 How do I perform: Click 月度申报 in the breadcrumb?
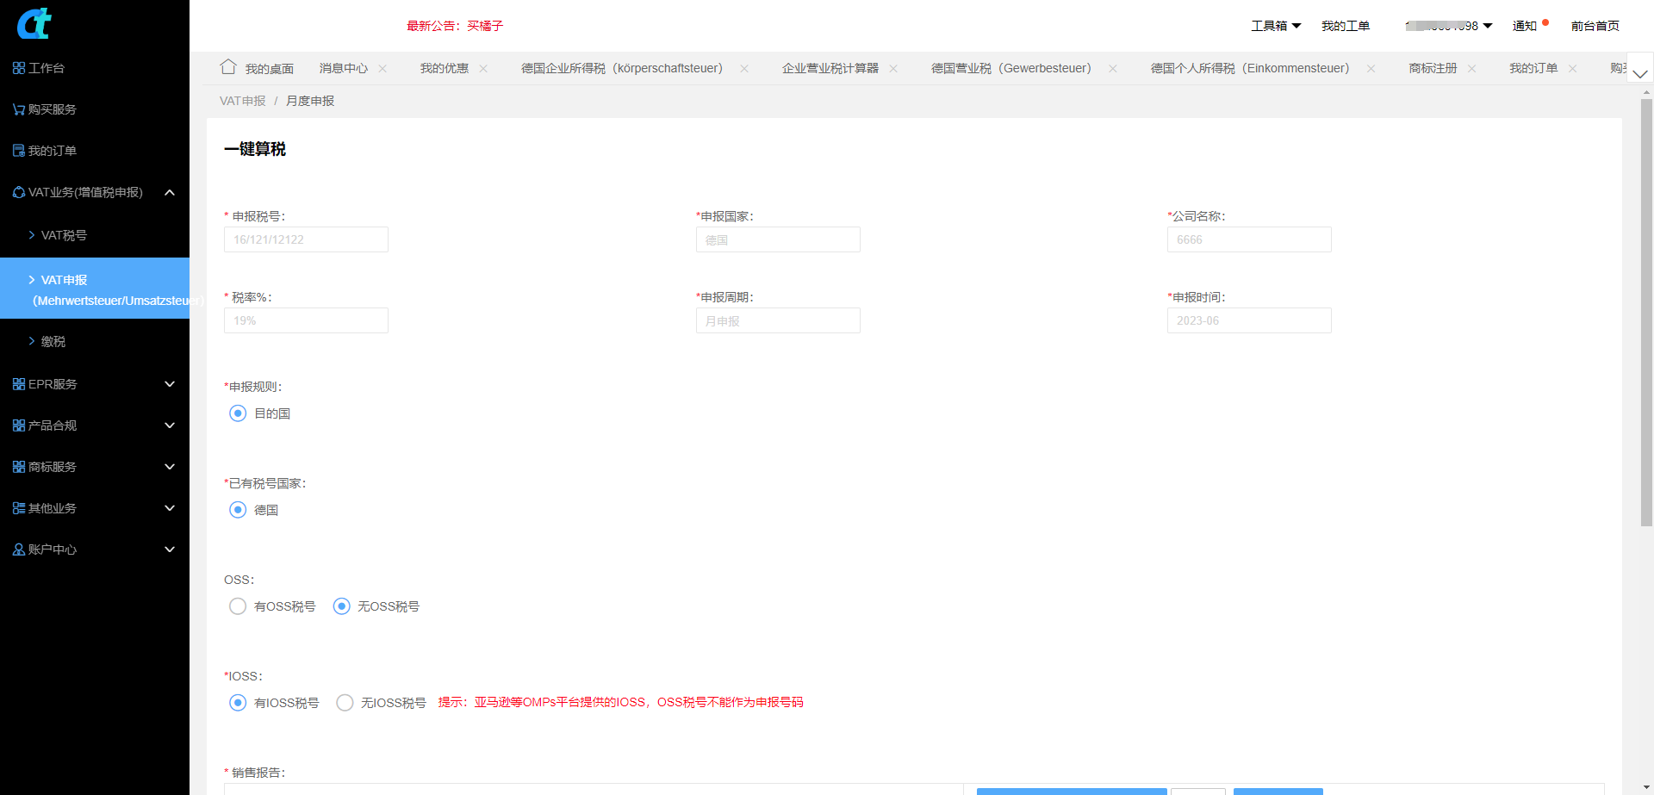coord(310,101)
